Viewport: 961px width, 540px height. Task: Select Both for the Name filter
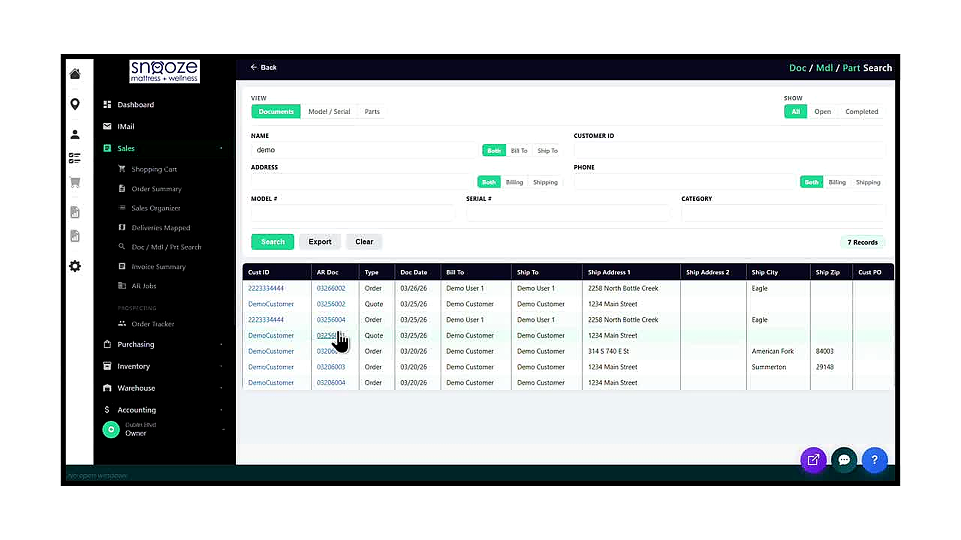494,150
